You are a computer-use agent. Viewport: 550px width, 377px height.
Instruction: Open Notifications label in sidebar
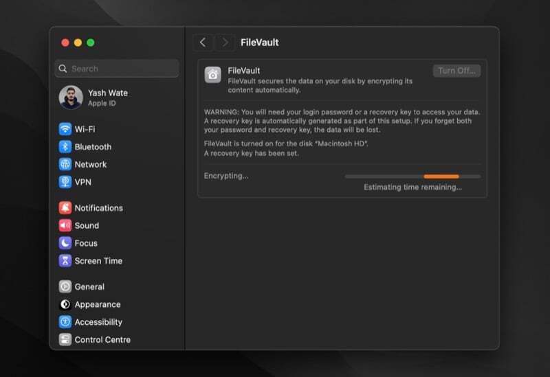pyautogui.click(x=99, y=208)
